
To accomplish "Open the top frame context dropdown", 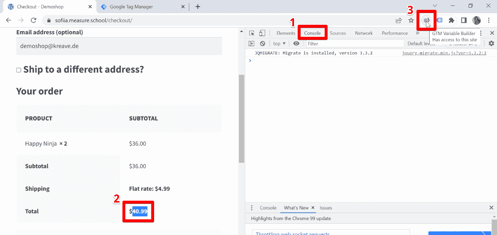I will point(279,43).
